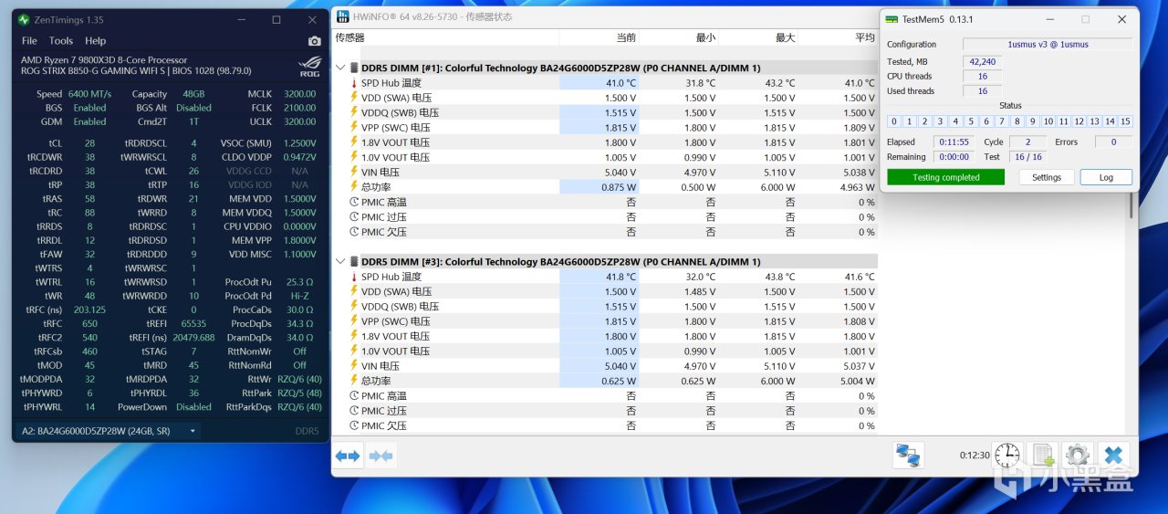This screenshot has height=514, width=1168.
Task: Select DIMM #3 VIN 电压 row label
Action: 380,366
